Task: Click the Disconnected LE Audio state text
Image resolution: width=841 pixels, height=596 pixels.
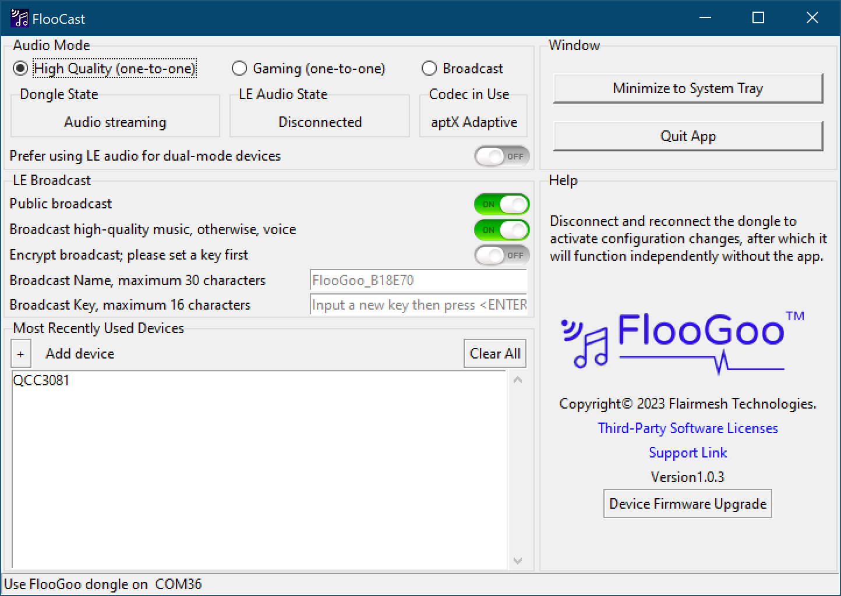Action: (320, 122)
